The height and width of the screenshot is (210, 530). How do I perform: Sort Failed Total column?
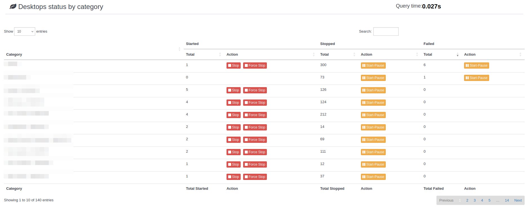[457, 55]
